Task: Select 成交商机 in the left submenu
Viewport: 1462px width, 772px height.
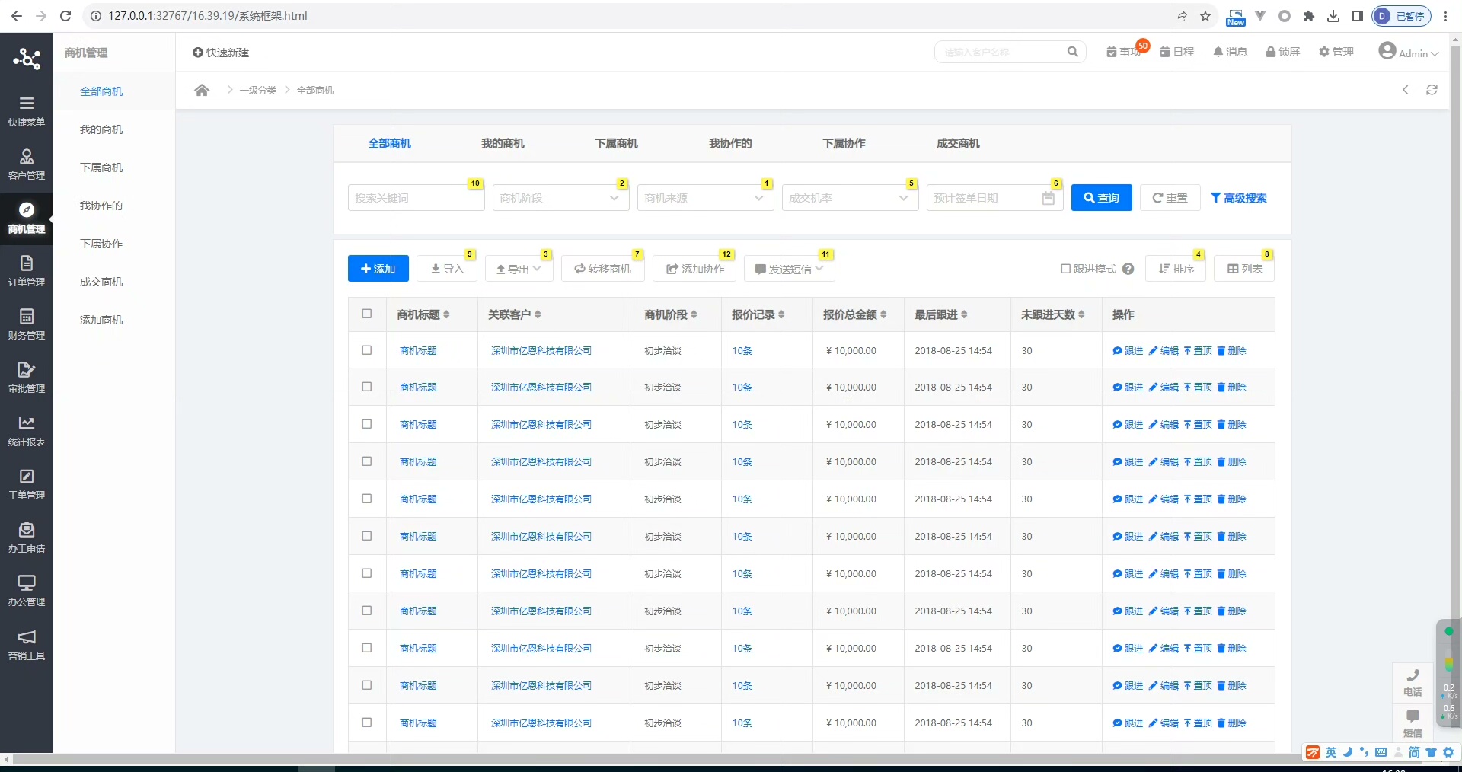Action: 101,282
